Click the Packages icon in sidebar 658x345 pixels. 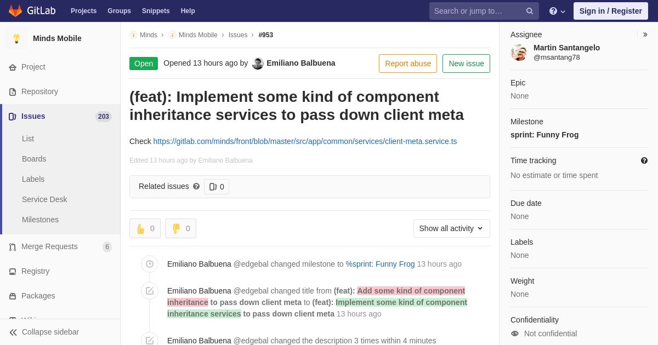(13, 296)
